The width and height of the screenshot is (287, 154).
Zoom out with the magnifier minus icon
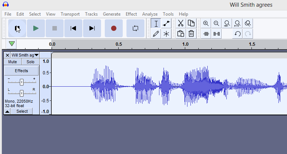[216, 23]
